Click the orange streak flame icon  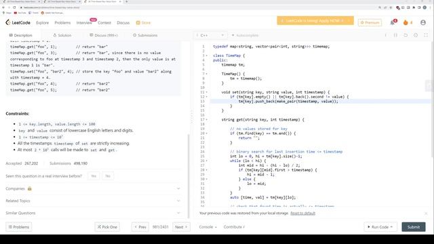point(406,22)
